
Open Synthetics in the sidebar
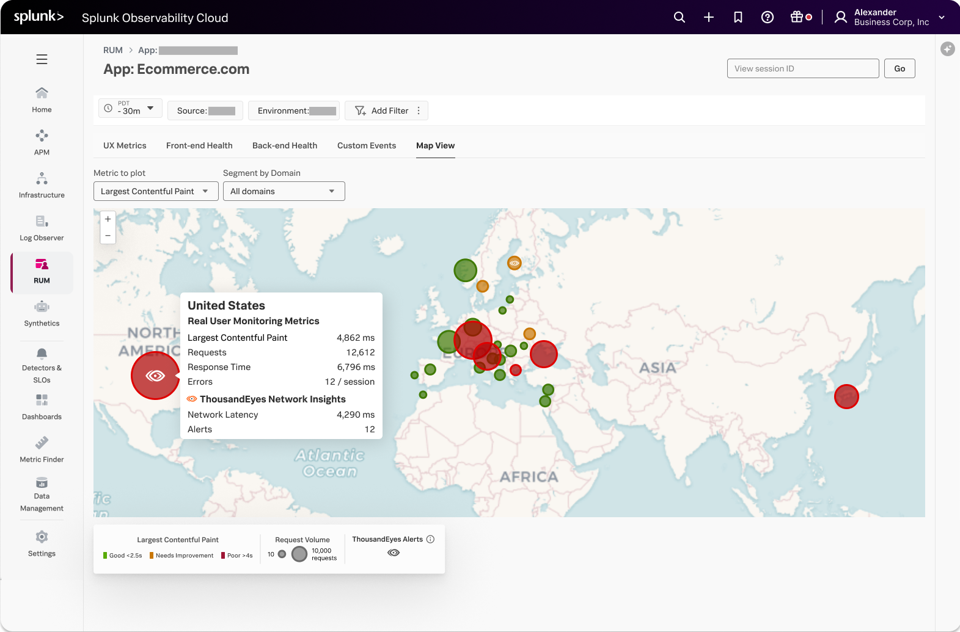click(42, 313)
